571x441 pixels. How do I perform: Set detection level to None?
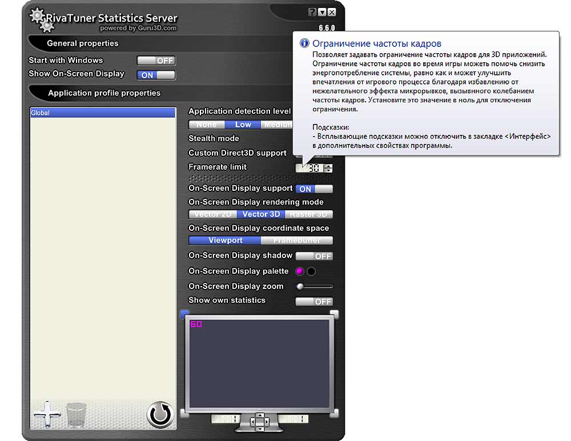[207, 125]
